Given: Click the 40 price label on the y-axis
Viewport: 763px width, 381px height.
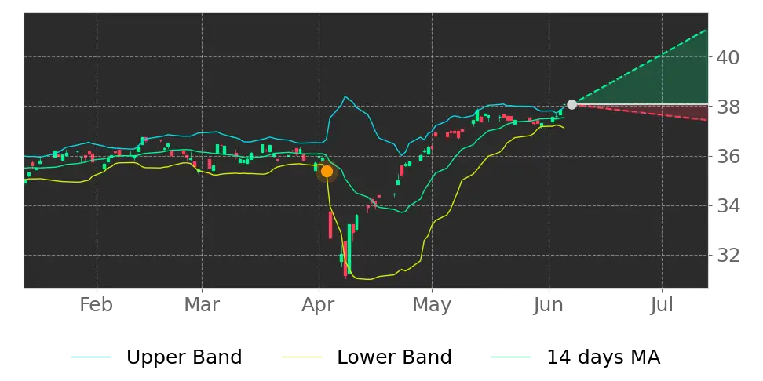Looking at the screenshot, I should pos(728,57).
